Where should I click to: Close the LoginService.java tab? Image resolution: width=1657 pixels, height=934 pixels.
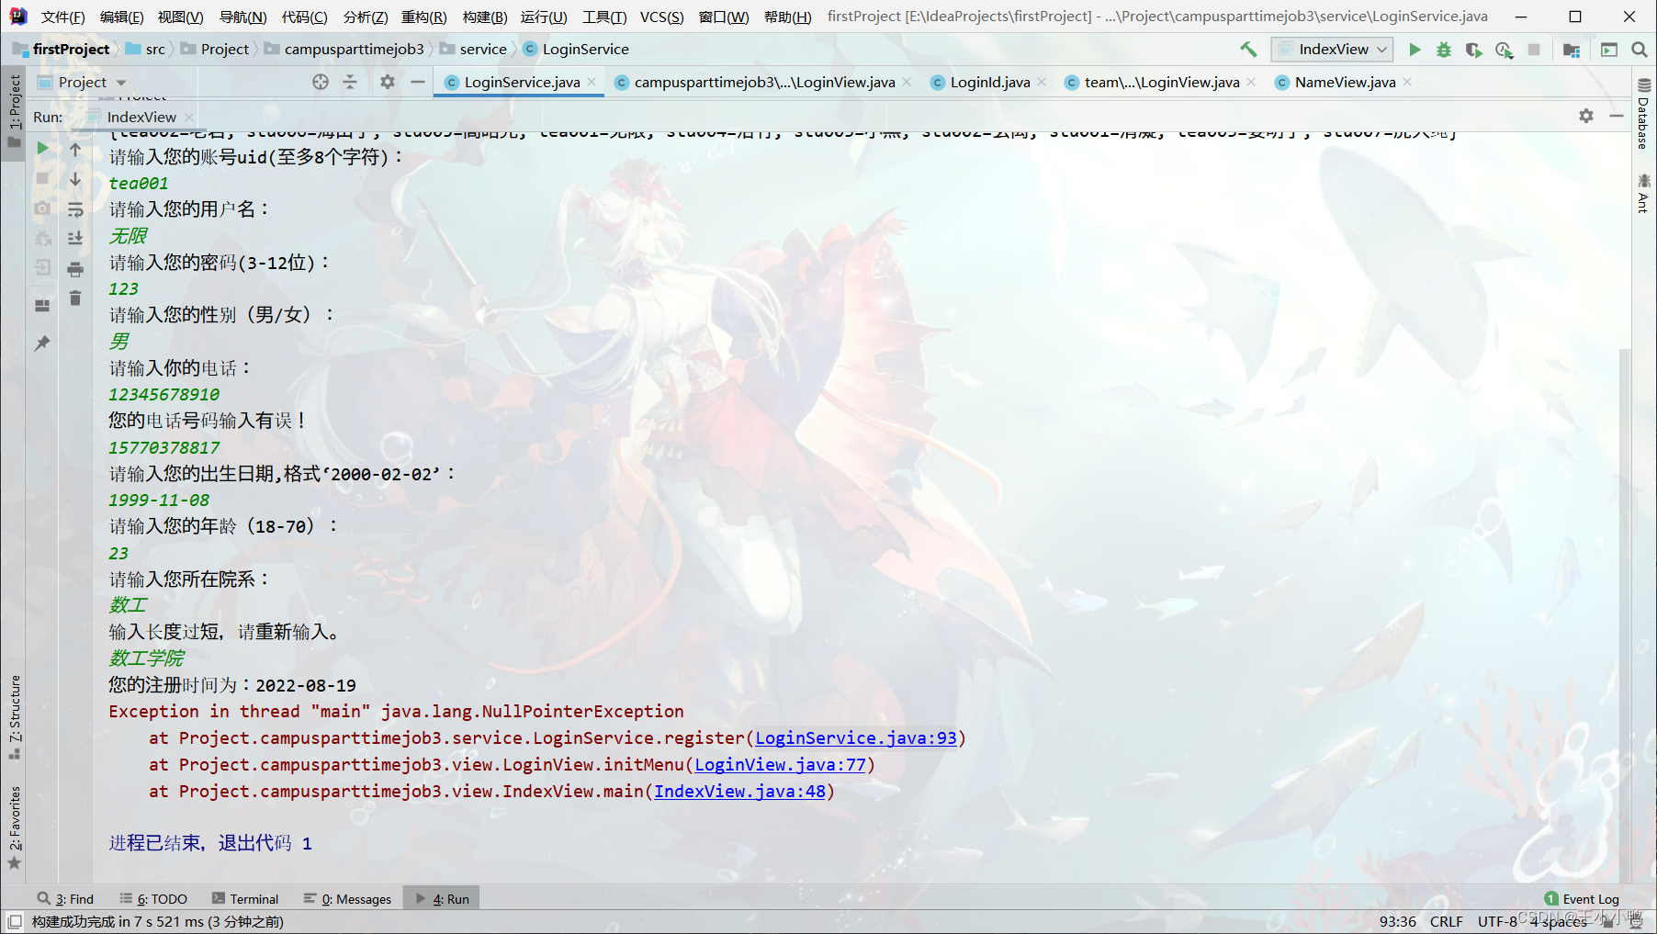click(592, 82)
